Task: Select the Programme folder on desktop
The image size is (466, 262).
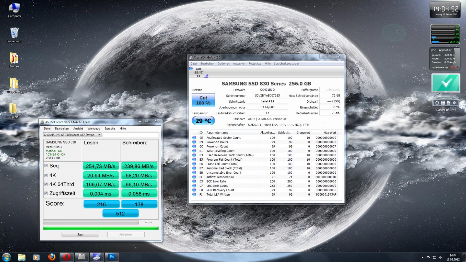Action: [15, 86]
